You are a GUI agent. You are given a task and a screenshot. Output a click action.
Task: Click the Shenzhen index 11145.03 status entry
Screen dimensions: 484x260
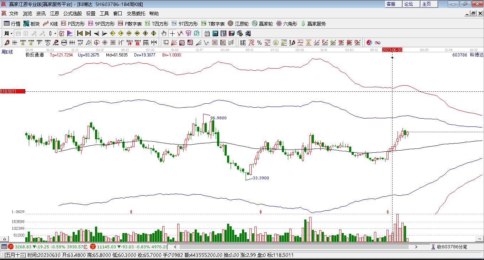[x=129, y=247]
